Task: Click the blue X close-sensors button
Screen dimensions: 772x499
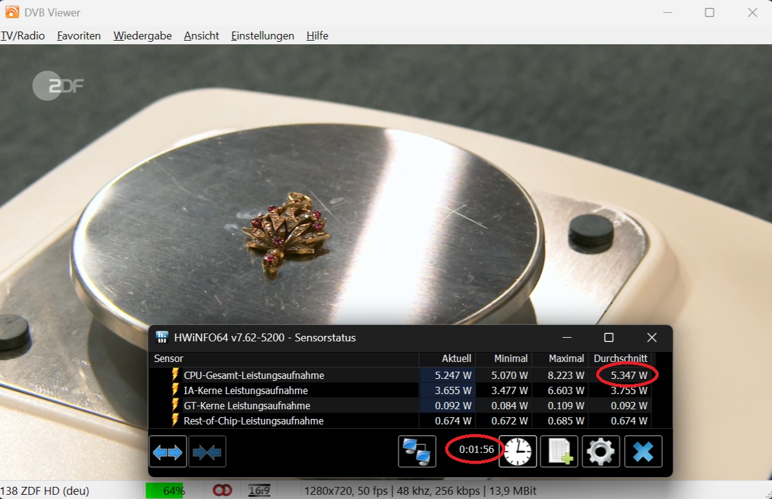Action: [643, 452]
